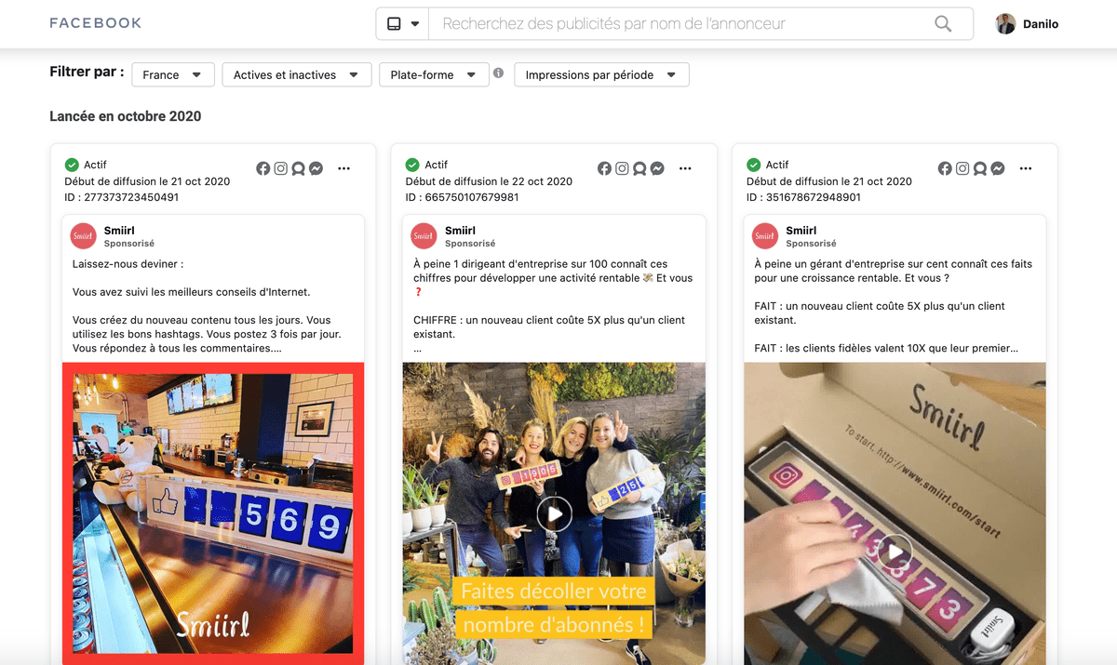
Task: Click green active check on ad 351678672948901
Action: (x=753, y=165)
